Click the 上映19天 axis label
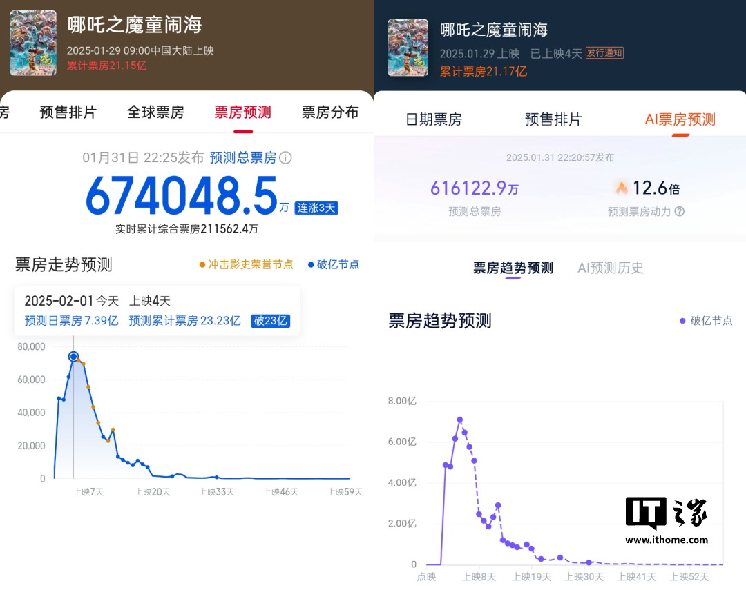Image resolution: width=746 pixels, height=590 pixels. coord(531,577)
